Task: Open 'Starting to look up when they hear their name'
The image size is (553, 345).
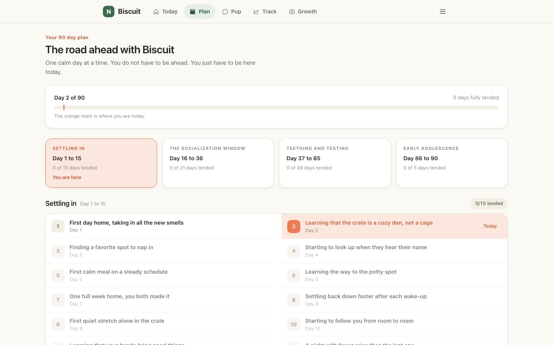Action: tap(394, 251)
